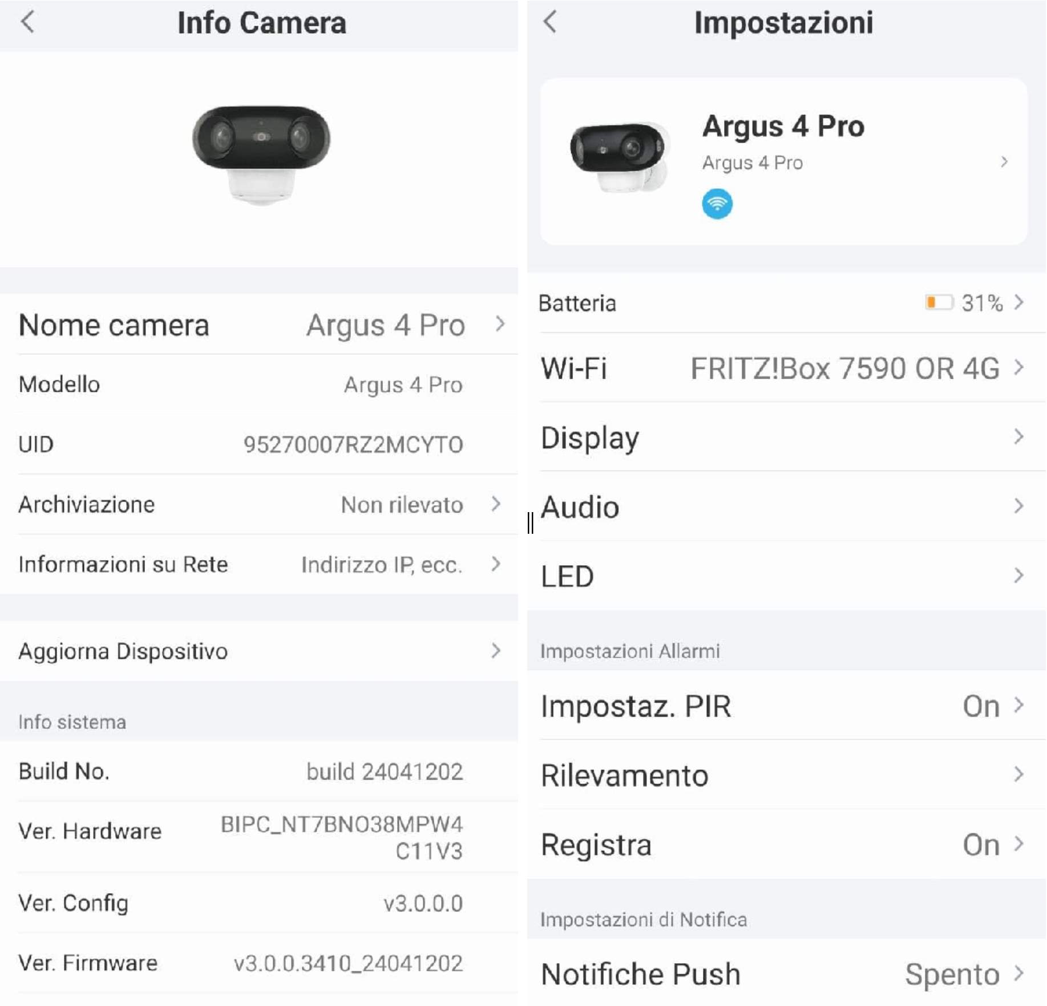Image resolution: width=1047 pixels, height=1006 pixels.
Task: Switch to the Impostazioni Allarmi section header
Action: coord(629,650)
